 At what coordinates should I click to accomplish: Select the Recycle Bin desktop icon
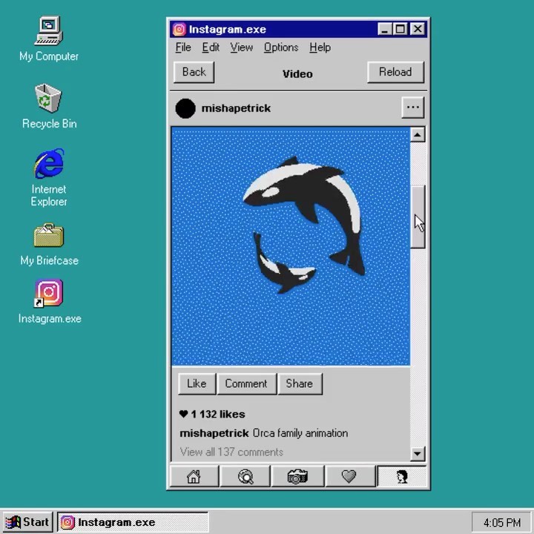[50, 106]
